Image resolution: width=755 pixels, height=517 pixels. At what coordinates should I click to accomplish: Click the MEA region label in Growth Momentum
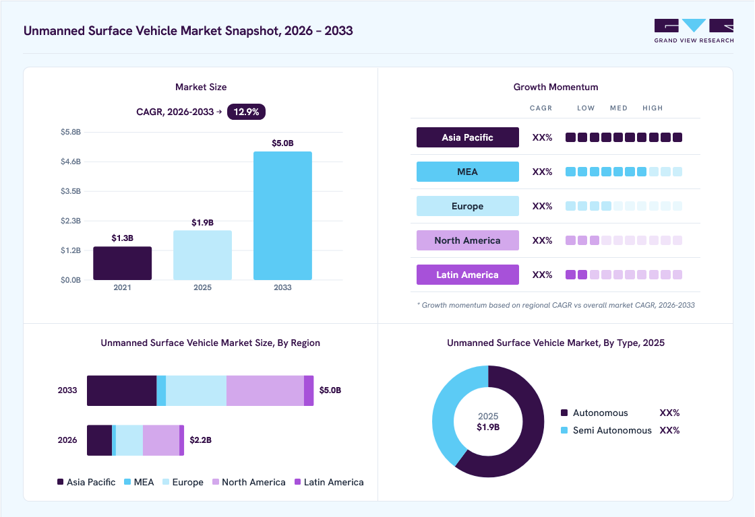point(468,172)
